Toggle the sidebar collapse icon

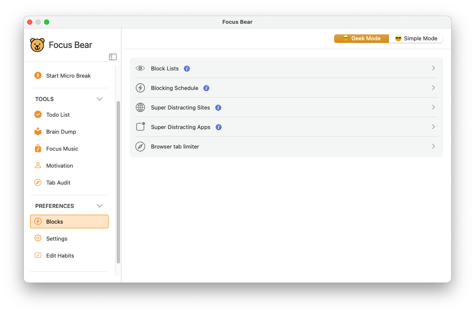[x=113, y=57]
